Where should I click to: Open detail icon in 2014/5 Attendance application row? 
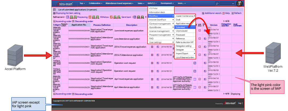[x=152, y=55]
